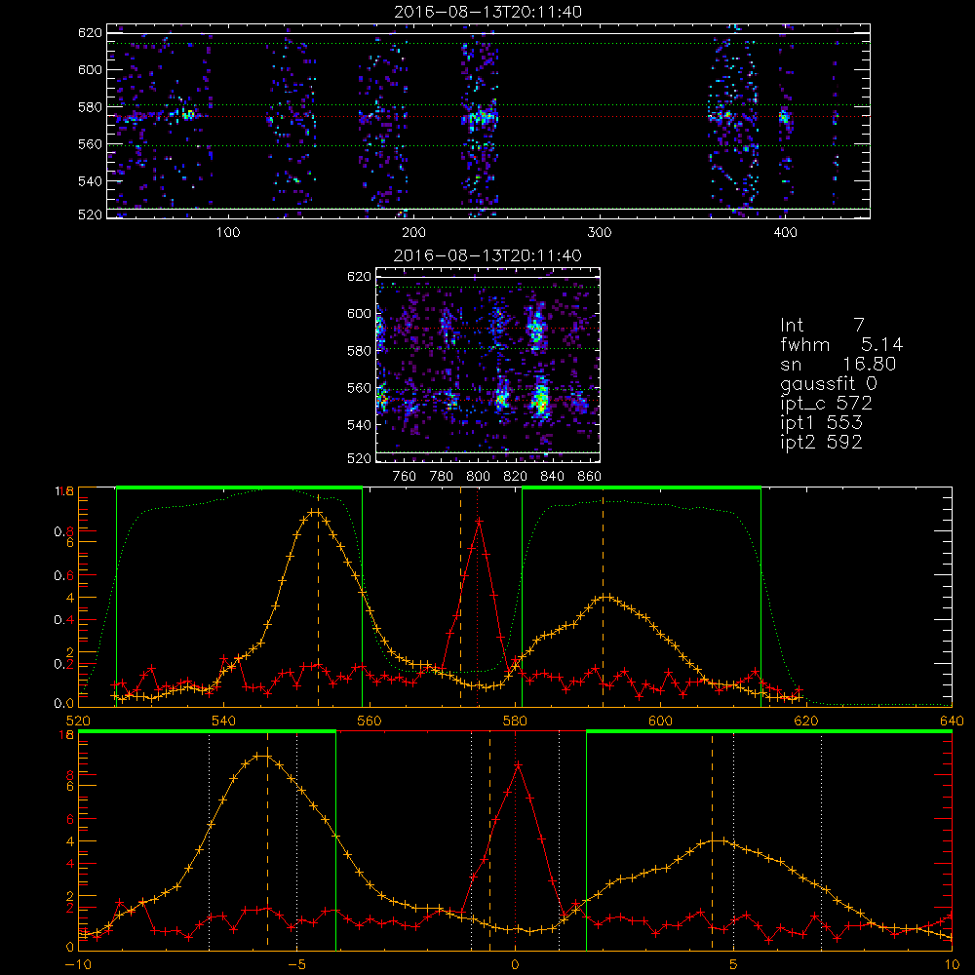Select the 'Int 7' readout line

(x=822, y=325)
